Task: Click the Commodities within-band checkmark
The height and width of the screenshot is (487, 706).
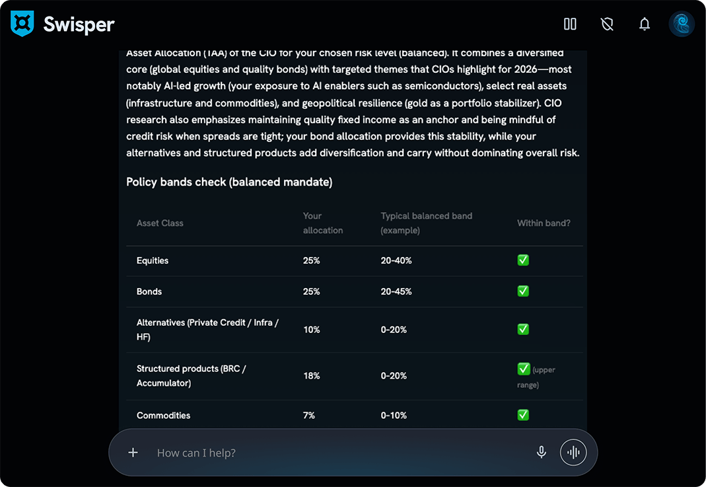Action: (x=523, y=415)
